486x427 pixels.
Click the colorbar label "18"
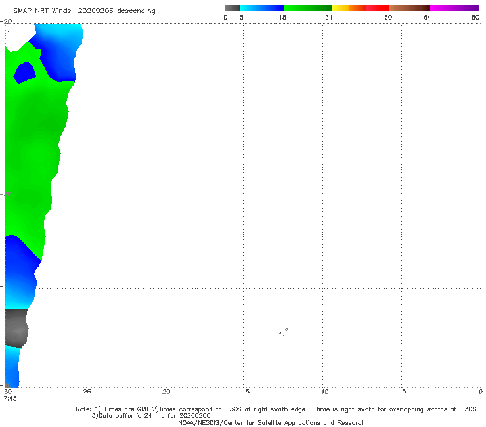click(x=282, y=17)
